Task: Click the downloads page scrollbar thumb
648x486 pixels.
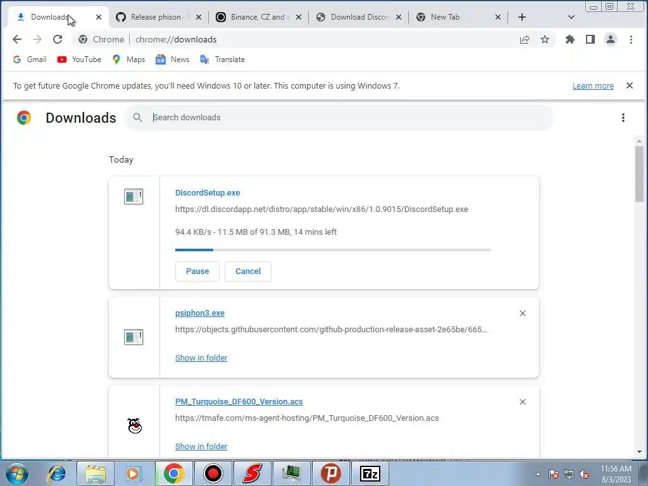Action: point(639,173)
